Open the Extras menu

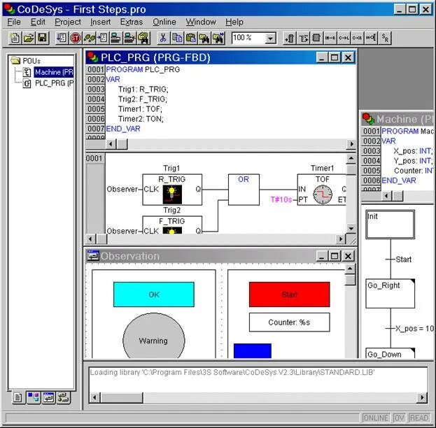(132, 22)
